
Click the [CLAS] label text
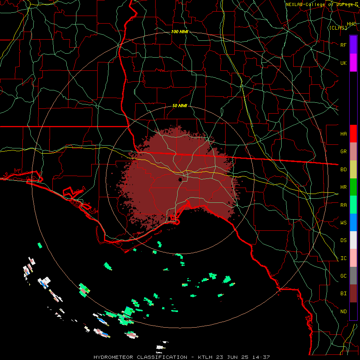click(x=338, y=28)
